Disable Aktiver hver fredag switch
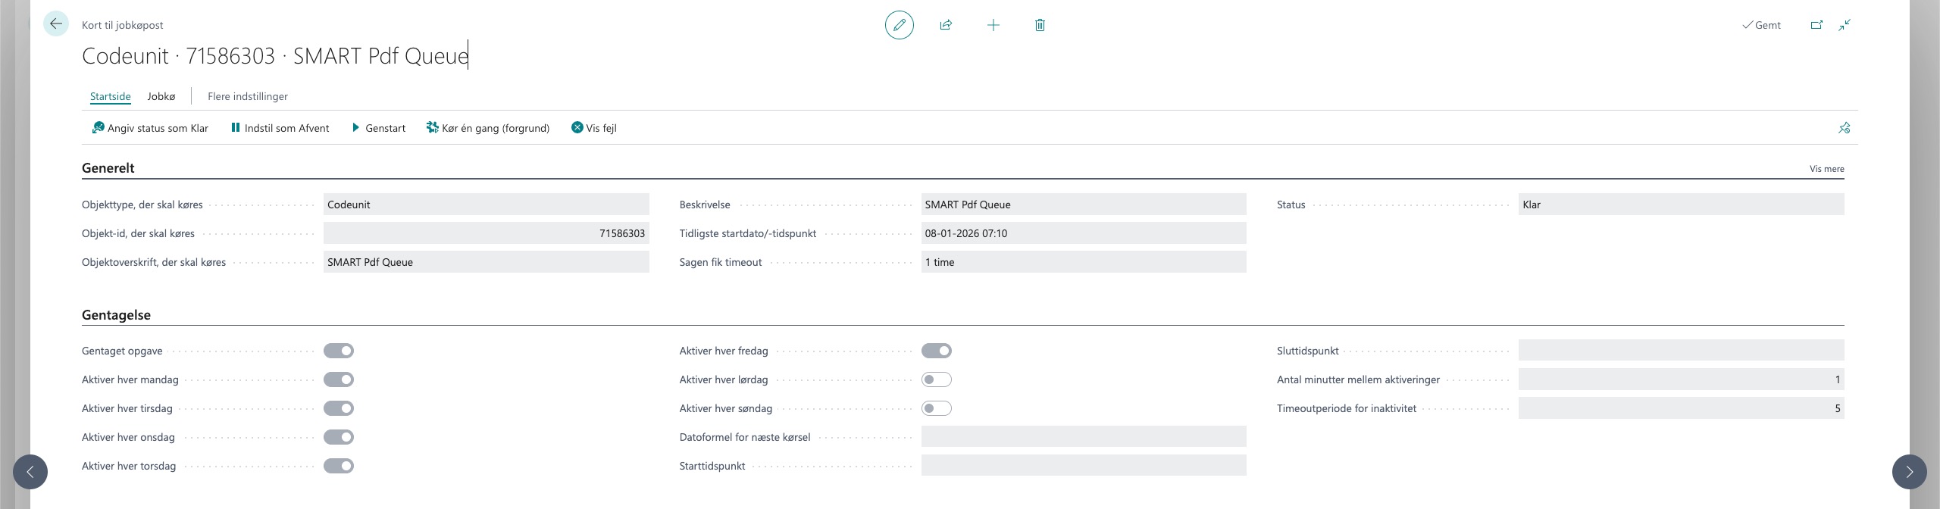The image size is (1940, 509). (936, 351)
